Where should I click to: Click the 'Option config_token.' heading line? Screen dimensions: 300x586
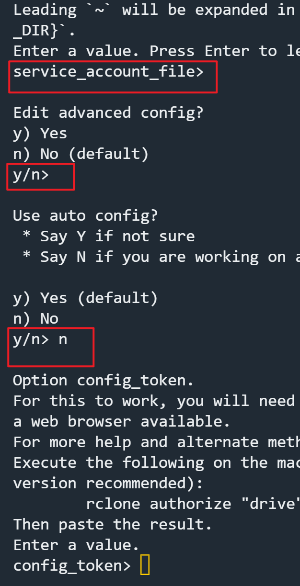point(104,381)
